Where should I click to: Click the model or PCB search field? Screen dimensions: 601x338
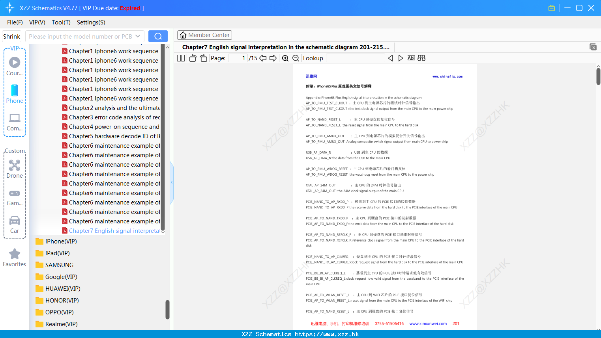[x=81, y=36]
